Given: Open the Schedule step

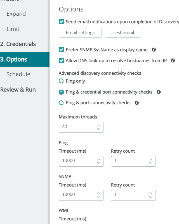Looking at the screenshot, I should point(18,74).
